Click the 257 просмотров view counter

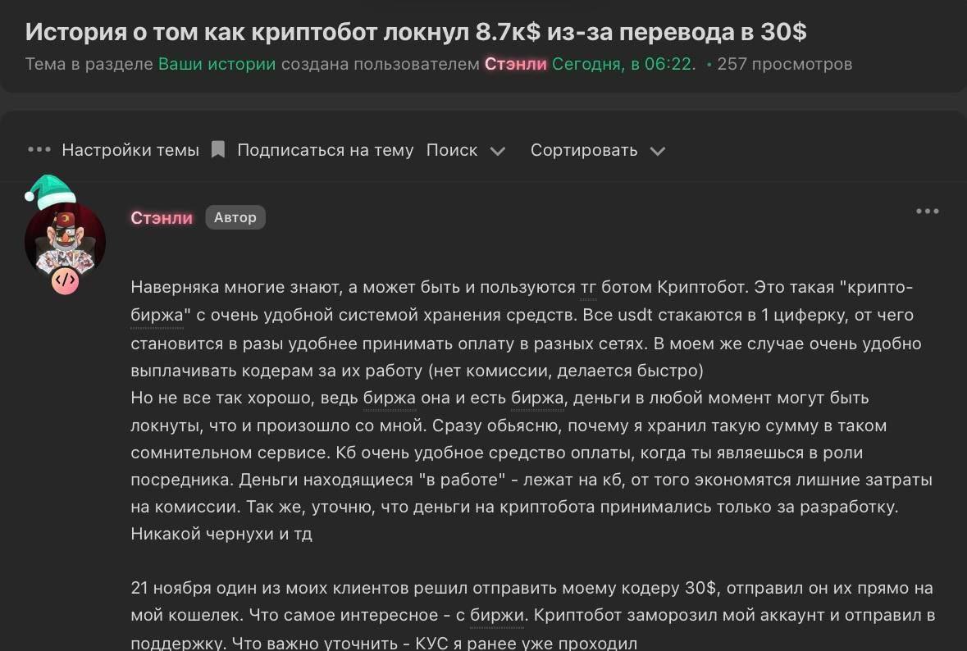[784, 64]
